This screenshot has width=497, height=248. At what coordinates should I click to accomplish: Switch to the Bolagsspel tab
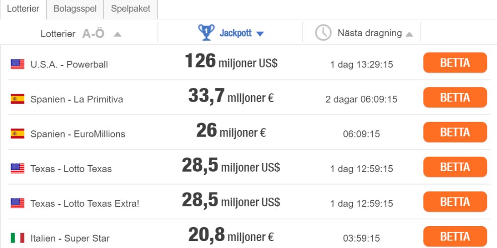(75, 9)
